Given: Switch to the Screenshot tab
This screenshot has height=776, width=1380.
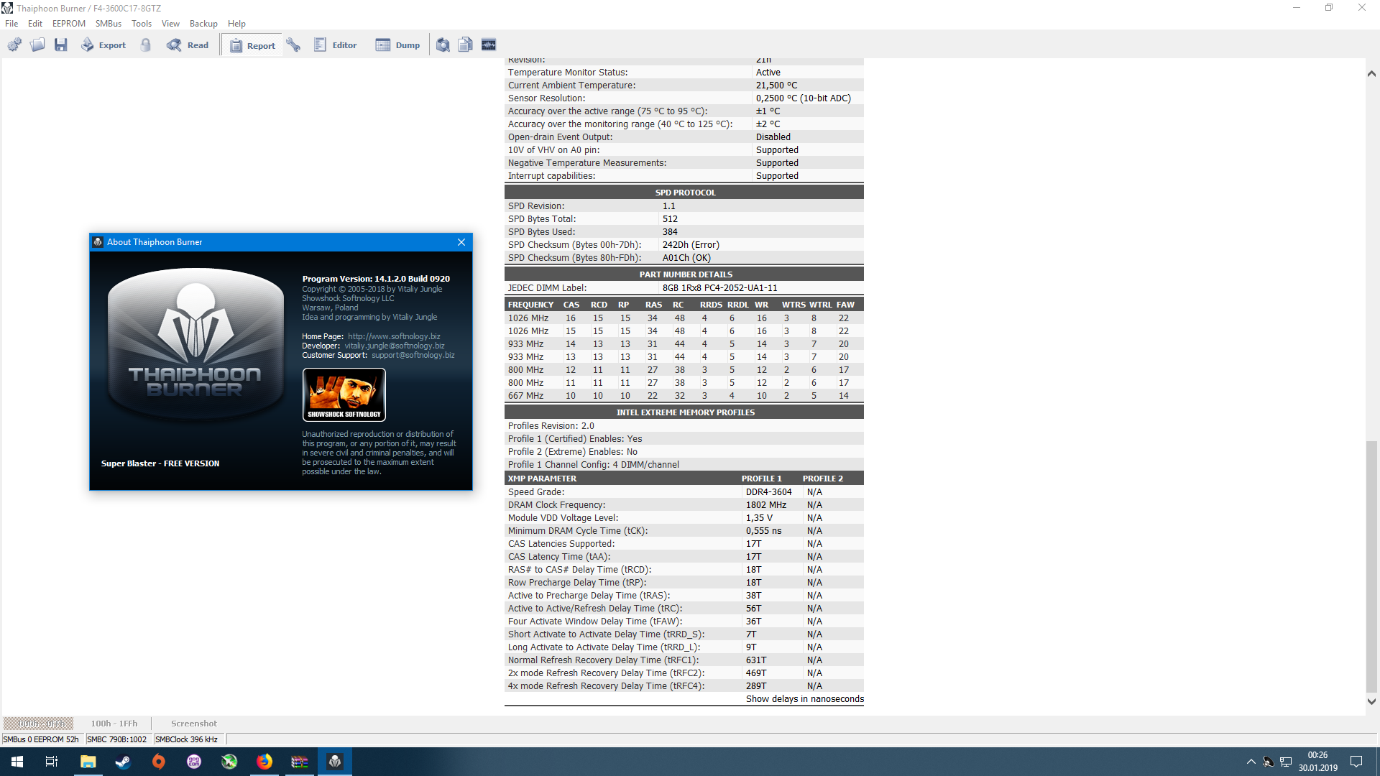Looking at the screenshot, I should pyautogui.click(x=193, y=723).
